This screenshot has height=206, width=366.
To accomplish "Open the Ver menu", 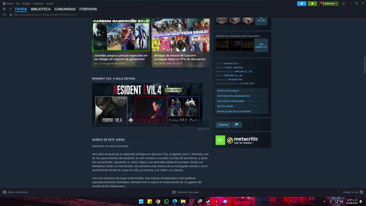I will (x=18, y=3).
